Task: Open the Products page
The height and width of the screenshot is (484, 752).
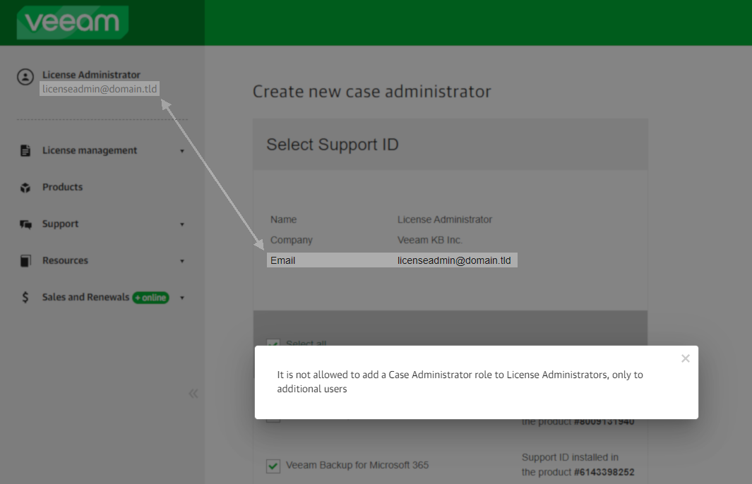Action: (x=62, y=187)
